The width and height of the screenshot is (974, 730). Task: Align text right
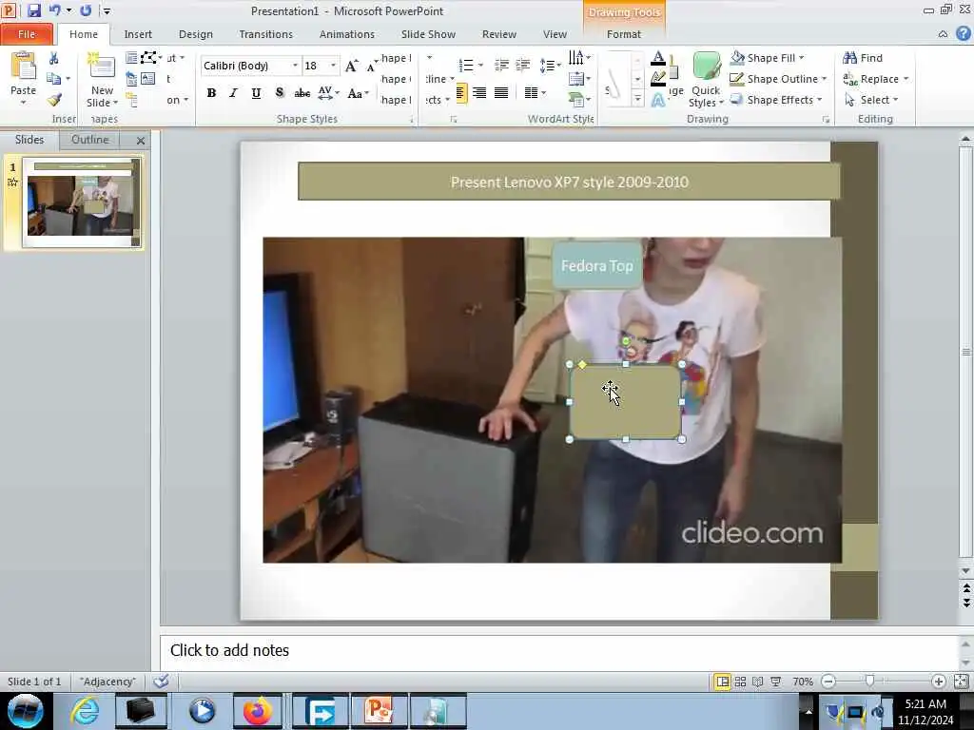479,93
